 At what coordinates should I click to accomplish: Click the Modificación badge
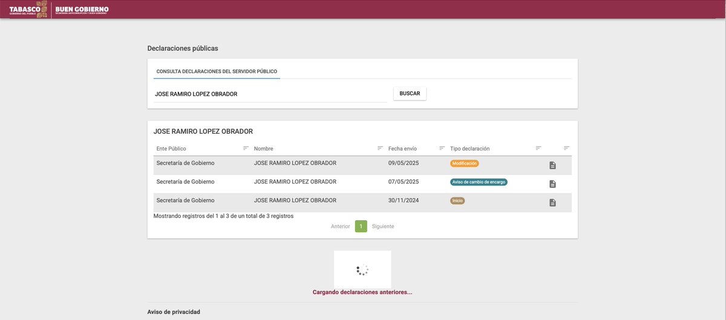click(x=465, y=163)
